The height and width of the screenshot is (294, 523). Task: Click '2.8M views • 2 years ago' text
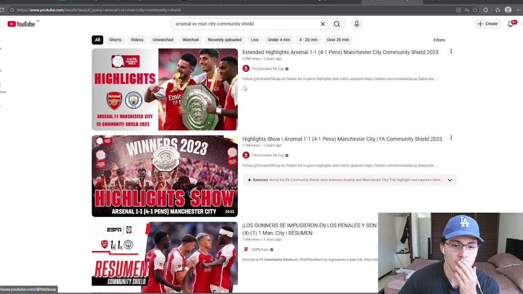point(262,59)
